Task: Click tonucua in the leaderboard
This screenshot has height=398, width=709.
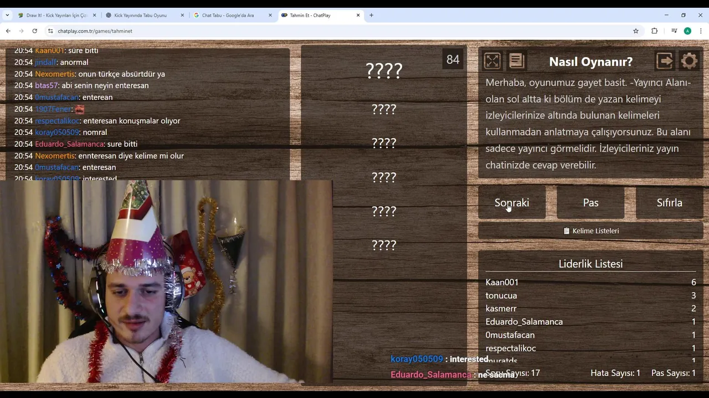Action: coord(501,295)
